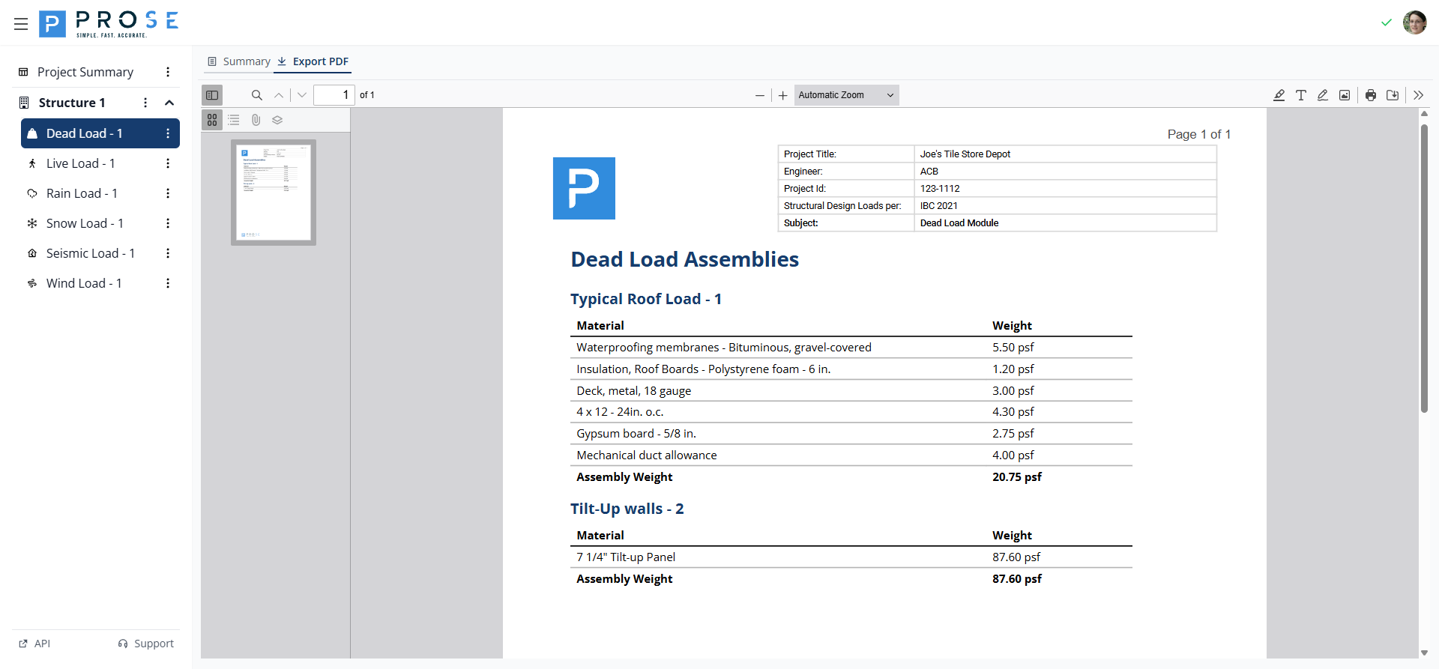Click the Tilt-Up walls - 2 heading
Image resolution: width=1439 pixels, height=669 pixels.
(627, 509)
